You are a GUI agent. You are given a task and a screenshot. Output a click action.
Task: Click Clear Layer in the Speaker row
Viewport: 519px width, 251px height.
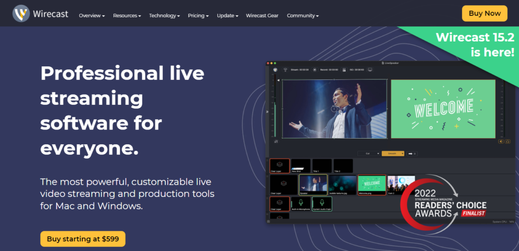(284, 185)
